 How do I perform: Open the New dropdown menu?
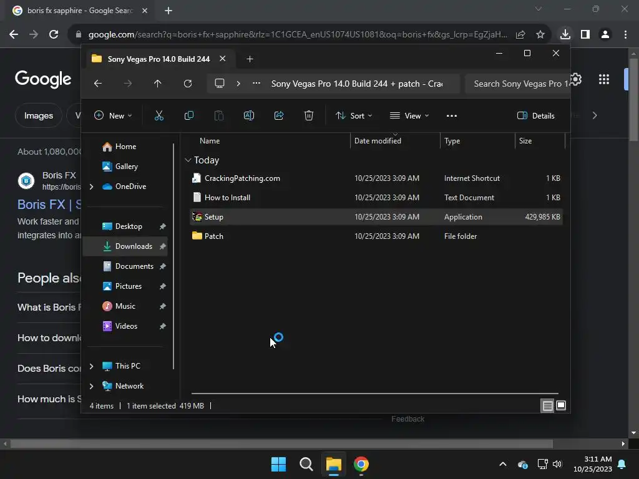tap(114, 115)
